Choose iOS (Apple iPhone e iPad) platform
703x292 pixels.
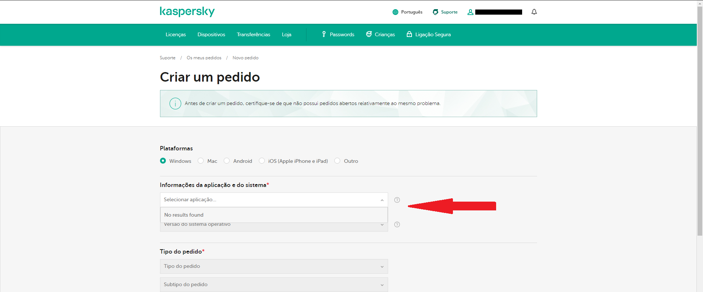coord(262,161)
